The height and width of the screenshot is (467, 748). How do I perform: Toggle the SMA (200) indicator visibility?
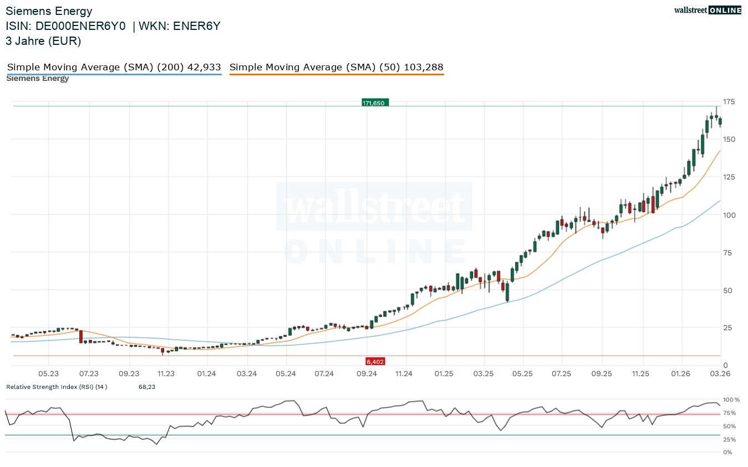(x=113, y=66)
